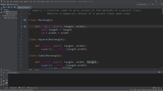
Task: Open the project view selector dropdown
Action: pos(5,7)
